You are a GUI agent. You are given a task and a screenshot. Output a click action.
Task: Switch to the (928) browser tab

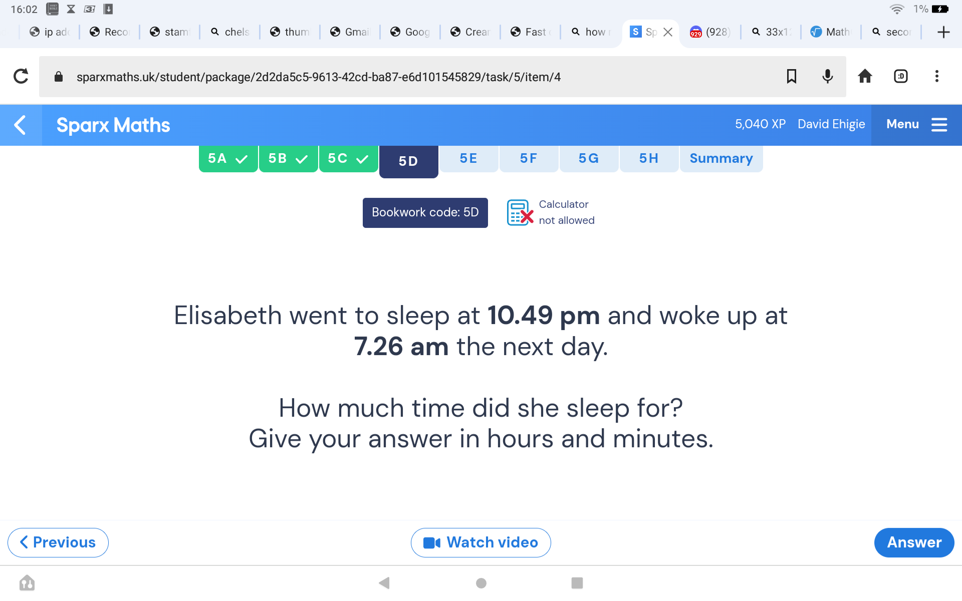click(x=710, y=32)
